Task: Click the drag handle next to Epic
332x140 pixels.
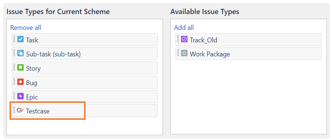Action: [14, 96]
